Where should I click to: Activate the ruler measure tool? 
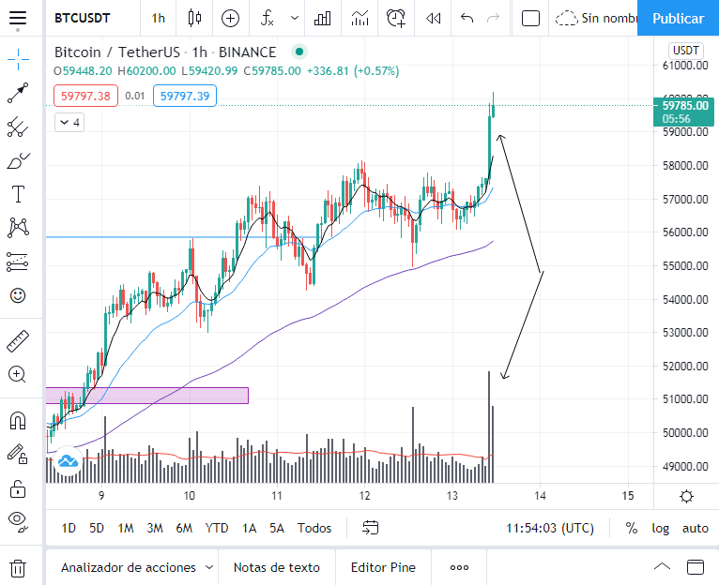pos(18,341)
